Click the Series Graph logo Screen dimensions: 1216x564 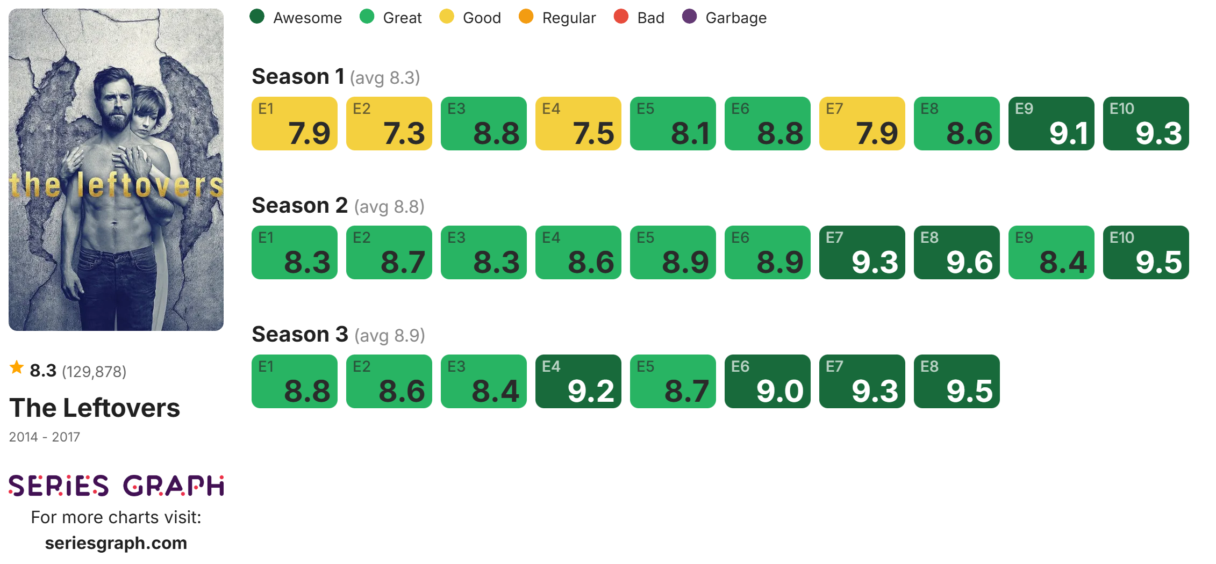(x=116, y=486)
